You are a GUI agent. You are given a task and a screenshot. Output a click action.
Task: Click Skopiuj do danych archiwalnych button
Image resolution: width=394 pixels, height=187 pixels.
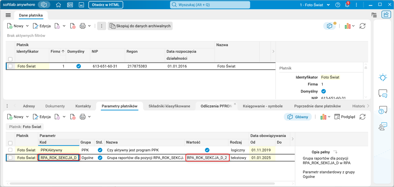tap(140, 26)
